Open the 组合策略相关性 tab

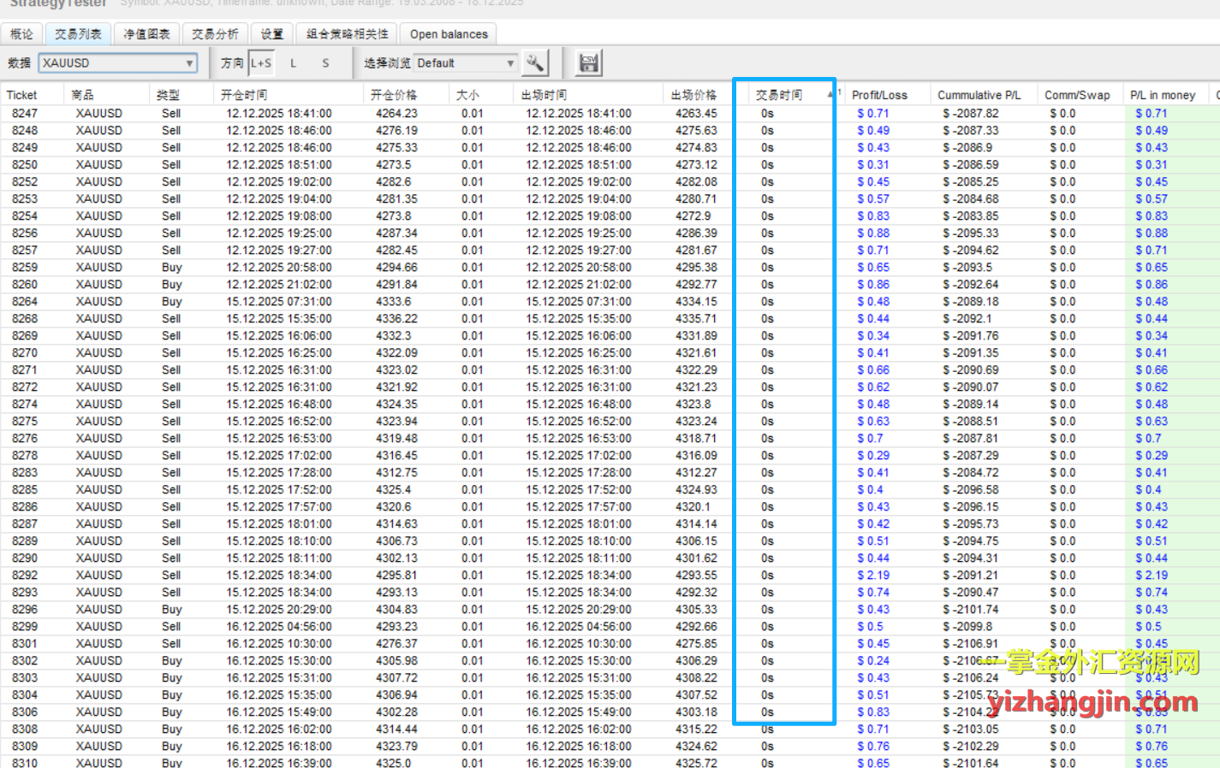tap(347, 34)
